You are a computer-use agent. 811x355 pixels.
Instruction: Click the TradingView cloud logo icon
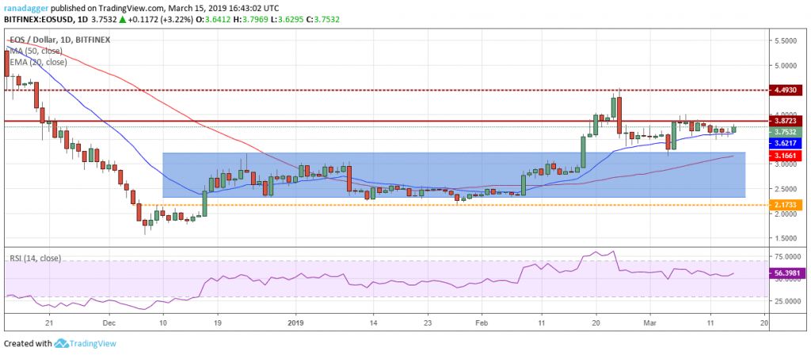click(x=62, y=344)
